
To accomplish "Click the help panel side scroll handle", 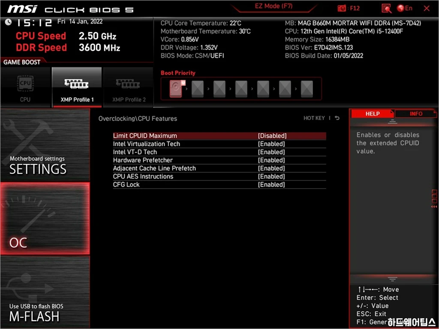I will click(434, 199).
